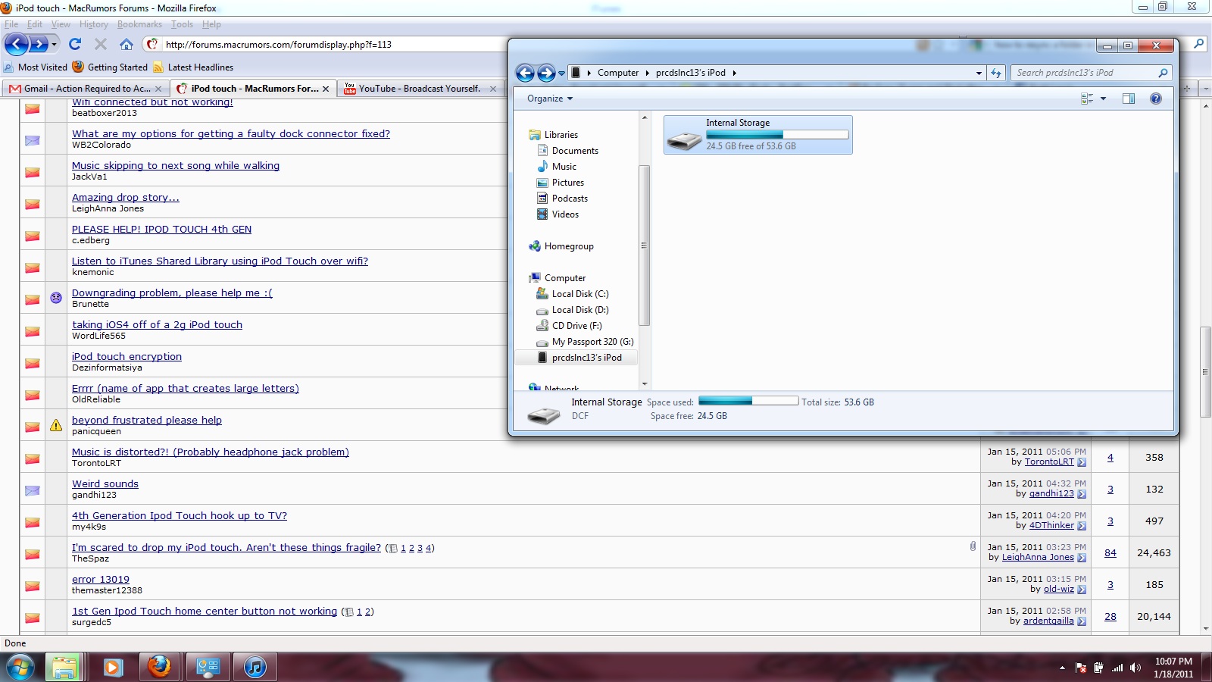Click Internal Storage space used bar
The height and width of the screenshot is (682, 1212).
click(748, 401)
